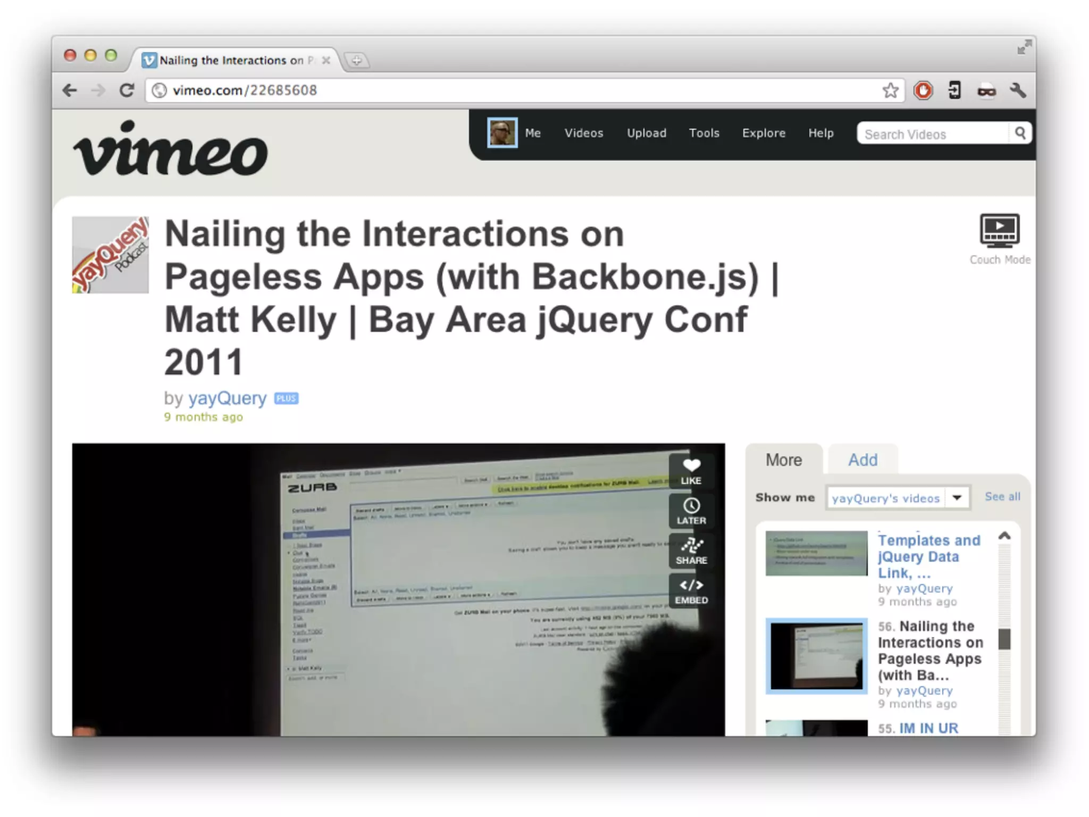Click the highlighted video 56 thumbnail
Viewport: 1089px width, 817px height.
816,656
